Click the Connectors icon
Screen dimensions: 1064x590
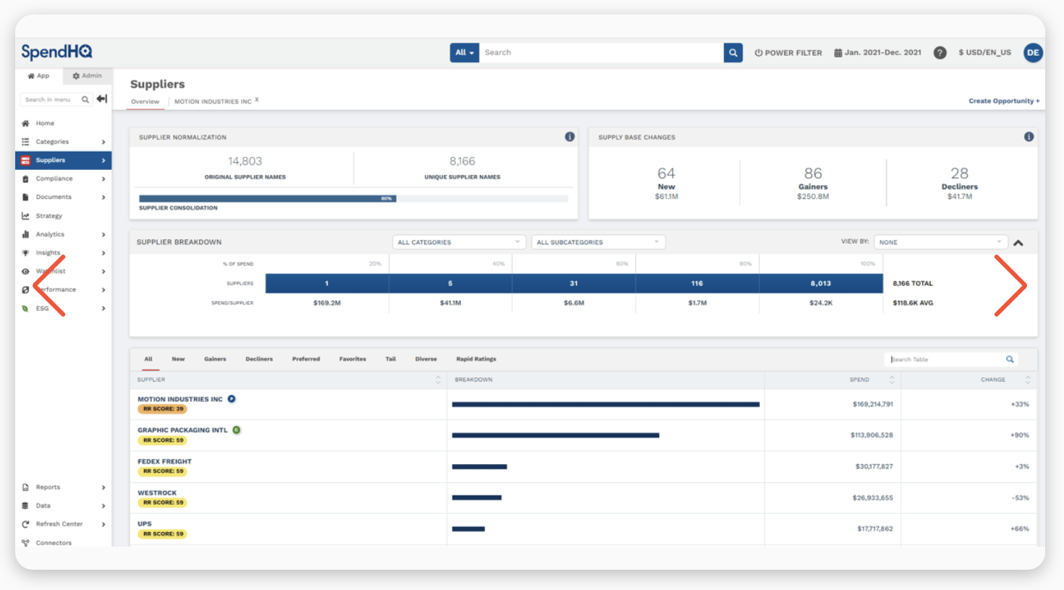[25, 543]
